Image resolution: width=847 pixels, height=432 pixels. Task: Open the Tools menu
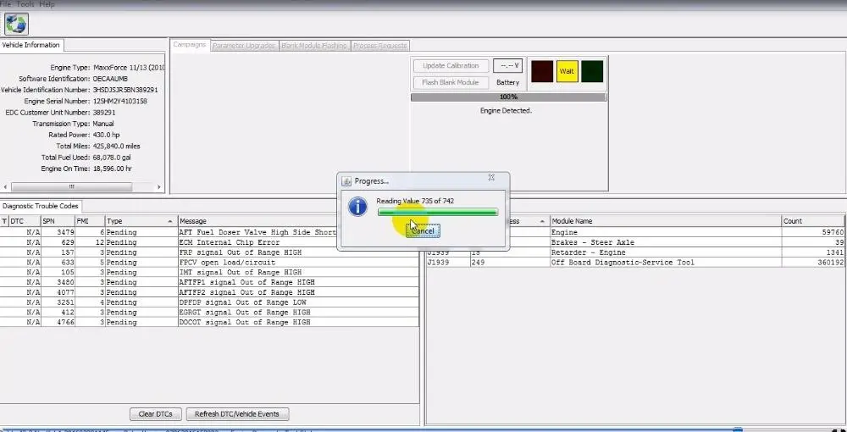coord(25,3)
